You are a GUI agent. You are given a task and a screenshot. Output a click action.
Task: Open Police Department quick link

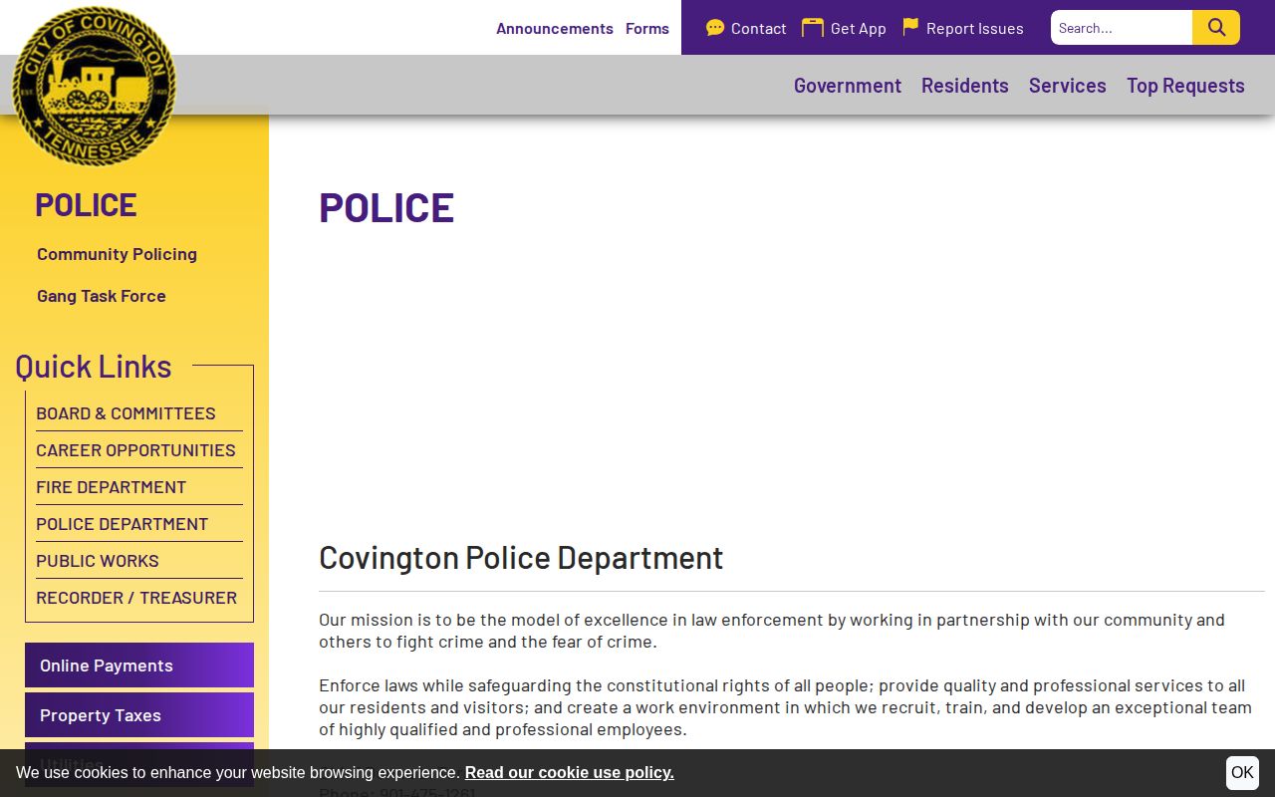(122, 524)
